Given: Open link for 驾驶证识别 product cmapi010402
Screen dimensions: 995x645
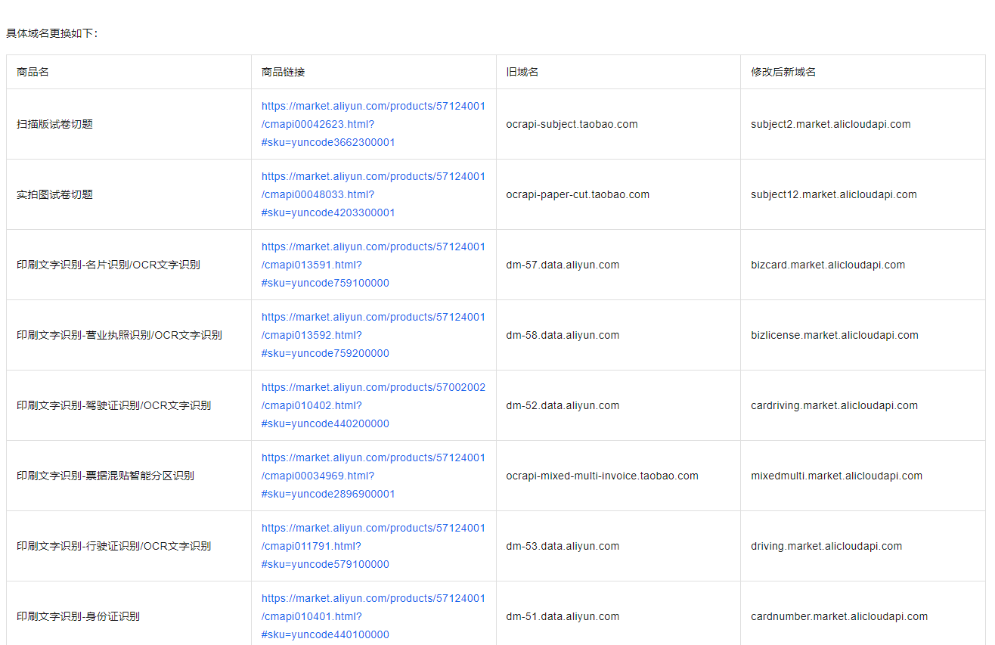Looking at the screenshot, I should [x=374, y=405].
